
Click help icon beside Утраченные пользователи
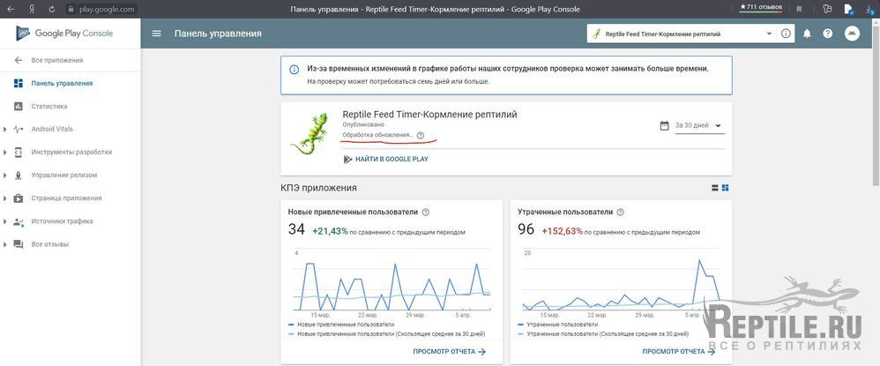(620, 213)
